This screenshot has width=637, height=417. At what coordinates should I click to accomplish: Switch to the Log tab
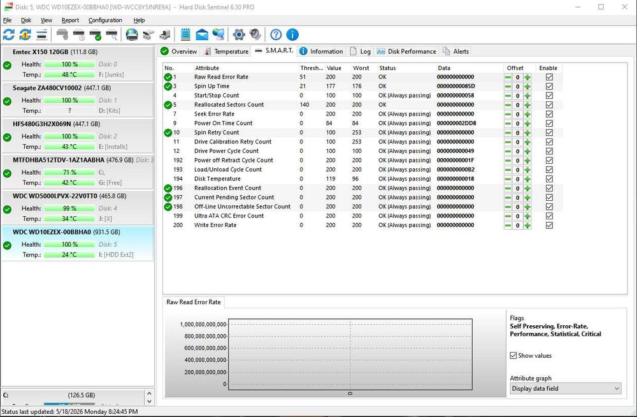(361, 51)
